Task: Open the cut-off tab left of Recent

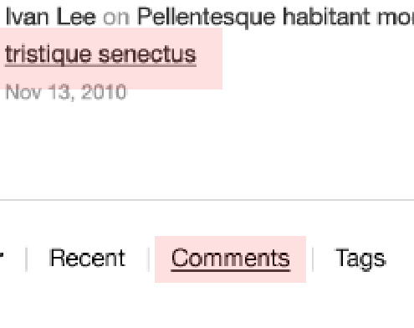Action: (2, 255)
